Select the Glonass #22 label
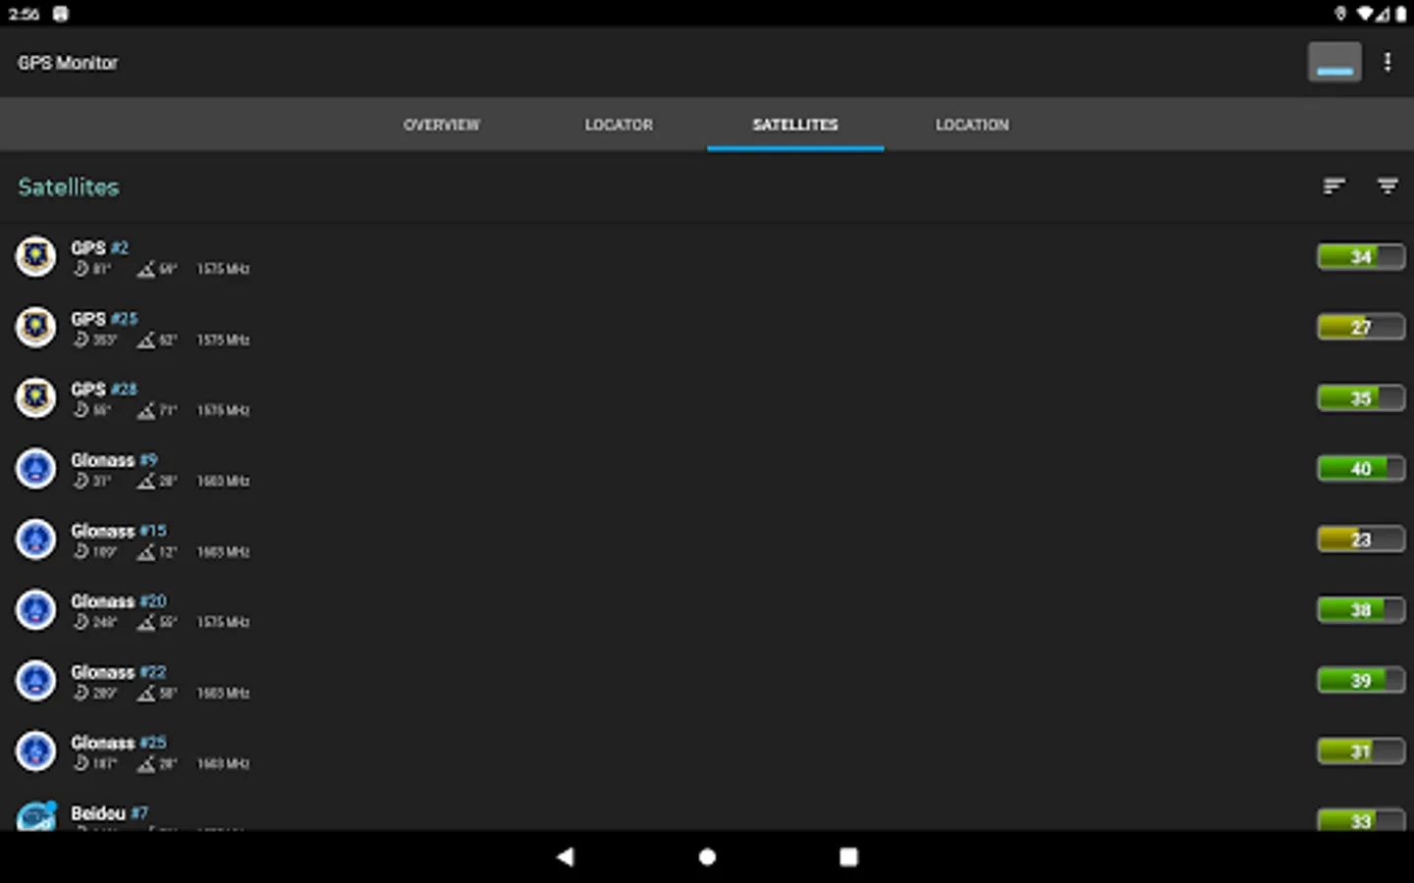This screenshot has height=883, width=1414. coord(119,671)
